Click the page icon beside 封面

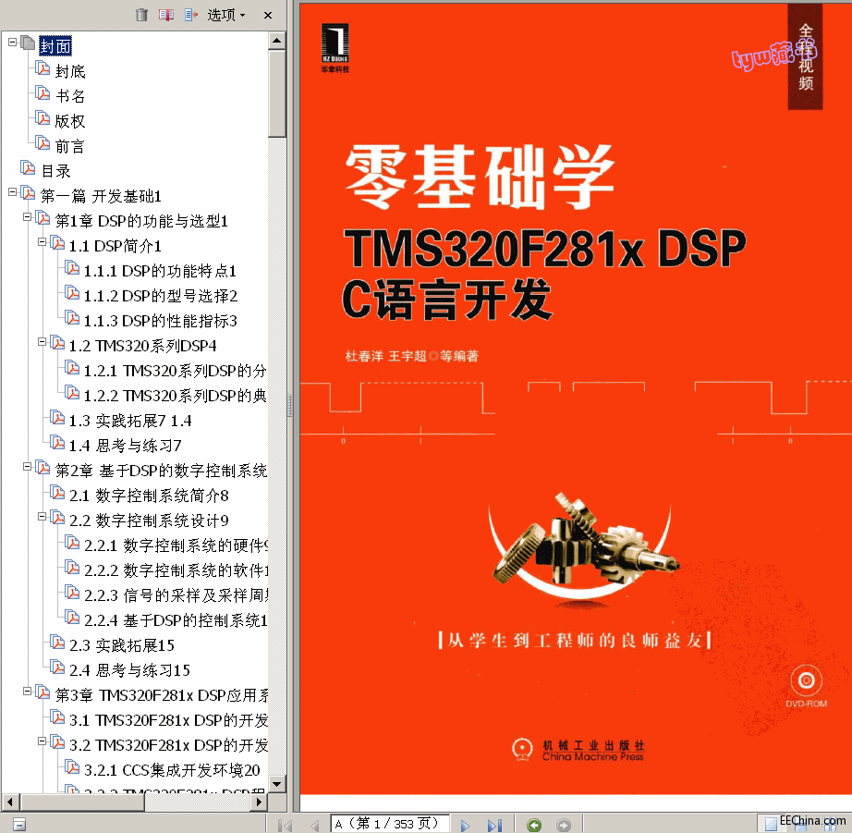(x=28, y=43)
